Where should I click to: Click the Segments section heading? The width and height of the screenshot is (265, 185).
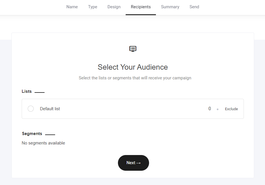32,134
